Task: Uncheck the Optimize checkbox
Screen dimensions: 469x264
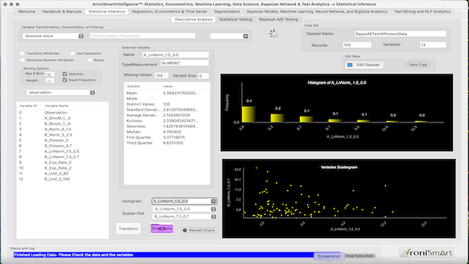Action: click(x=64, y=73)
